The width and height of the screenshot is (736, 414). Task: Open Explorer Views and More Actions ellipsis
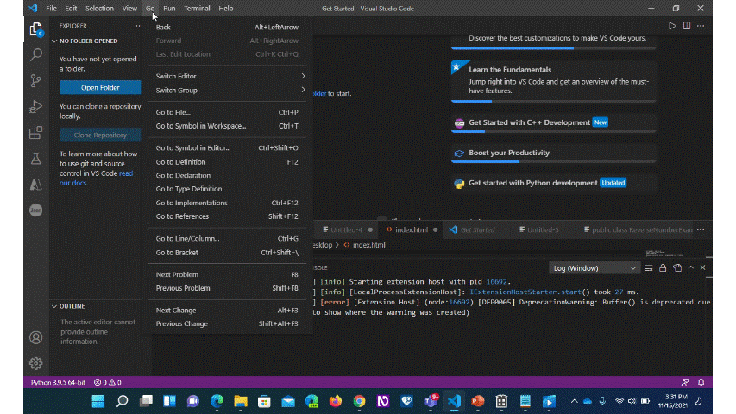point(138,26)
